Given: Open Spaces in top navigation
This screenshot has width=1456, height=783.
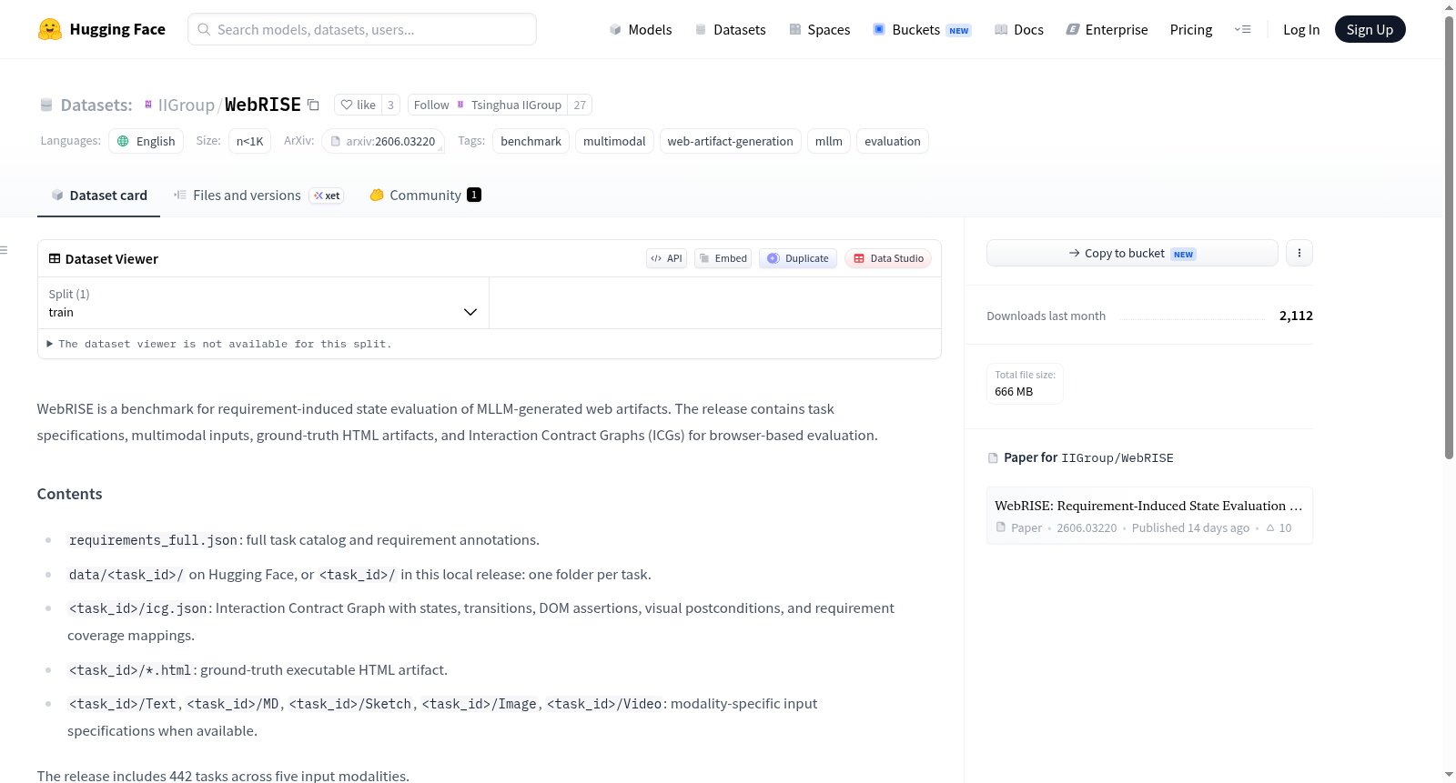Looking at the screenshot, I should click(x=819, y=29).
